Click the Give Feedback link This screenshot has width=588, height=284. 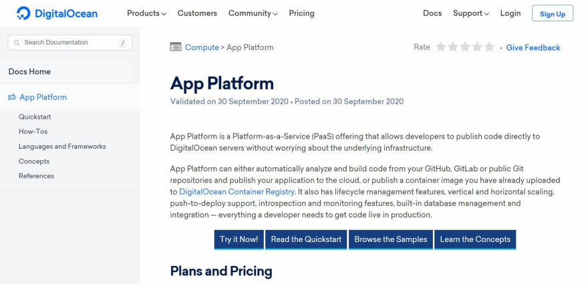click(x=533, y=47)
